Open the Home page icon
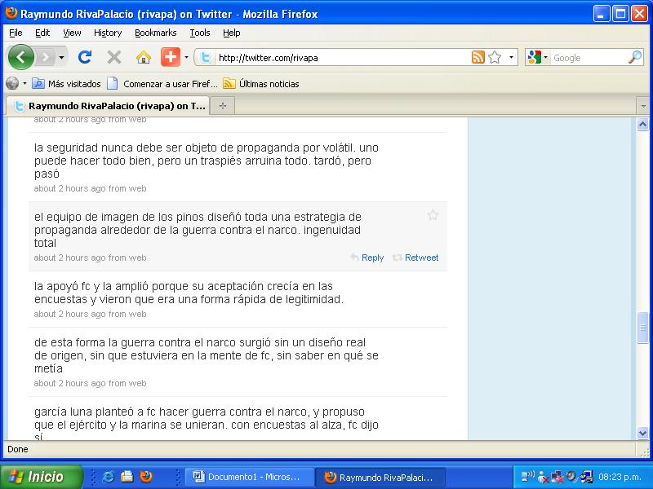 click(x=144, y=57)
